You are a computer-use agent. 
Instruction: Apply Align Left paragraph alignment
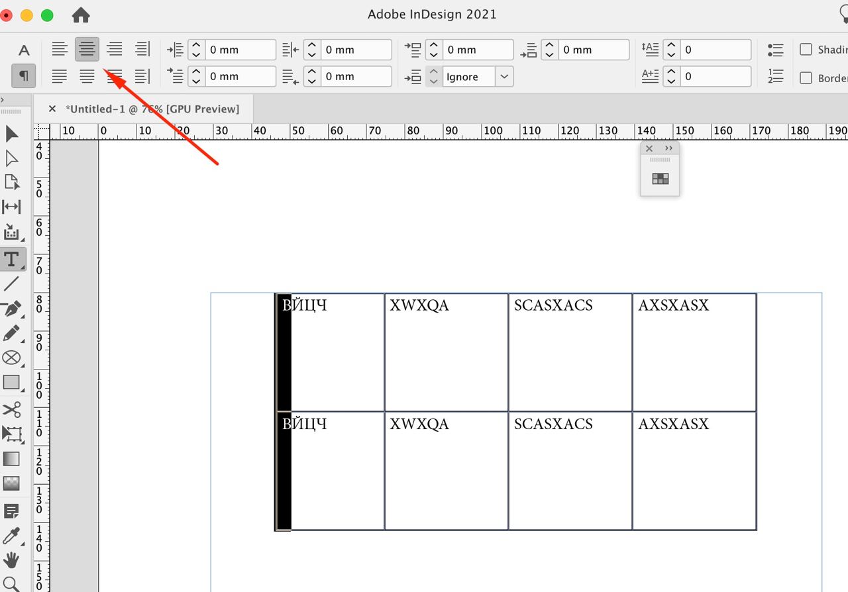tap(60, 49)
